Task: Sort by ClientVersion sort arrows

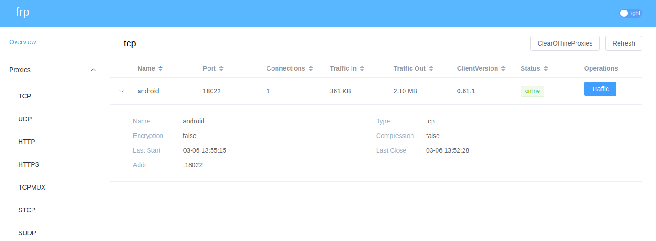Action: coord(503,68)
